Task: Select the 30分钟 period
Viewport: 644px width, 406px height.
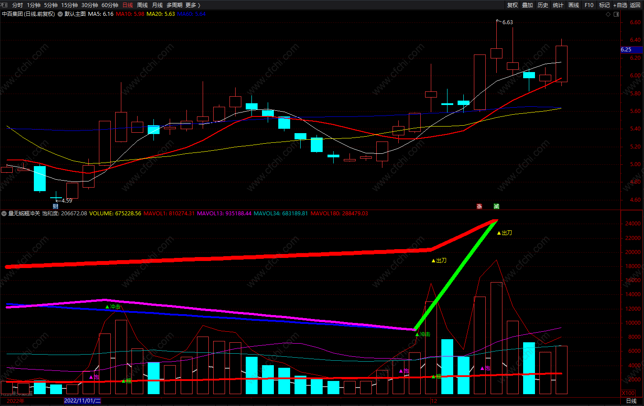Action: 90,5
